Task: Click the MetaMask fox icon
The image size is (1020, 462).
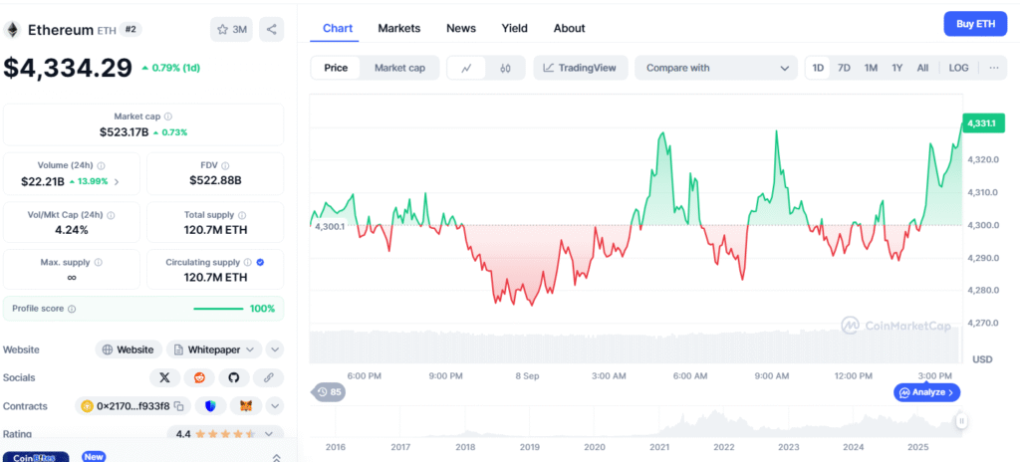Action: pos(245,405)
